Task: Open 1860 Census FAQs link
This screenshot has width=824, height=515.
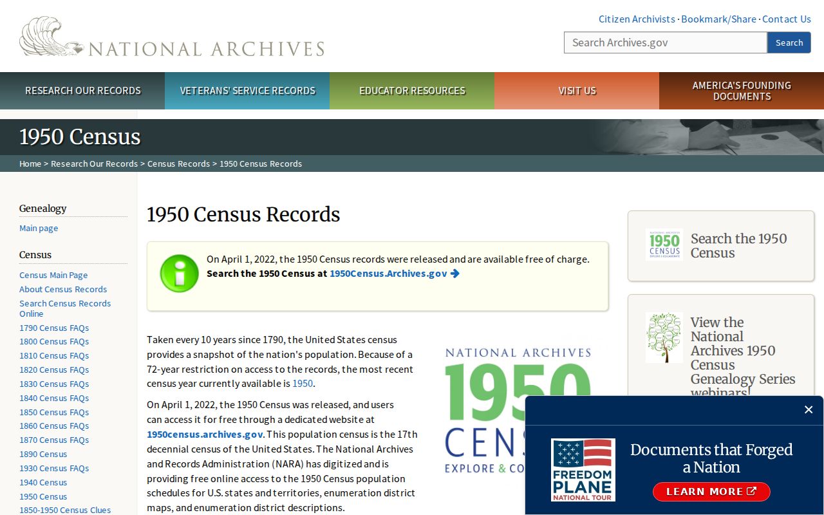Action: pyautogui.click(x=54, y=426)
